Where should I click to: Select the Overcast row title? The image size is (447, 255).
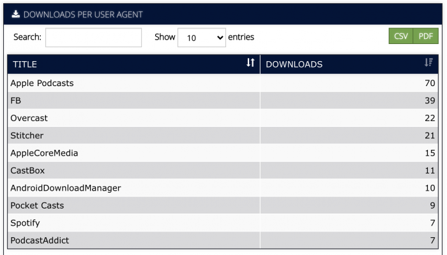point(29,118)
